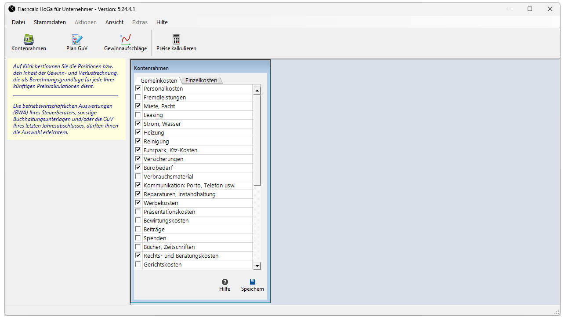Select the Gemeinkosten tab

coord(159,80)
